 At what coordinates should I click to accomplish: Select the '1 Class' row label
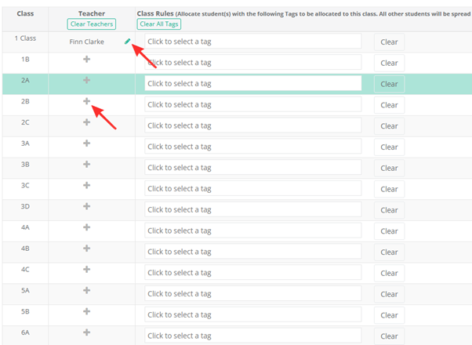pyautogui.click(x=25, y=38)
